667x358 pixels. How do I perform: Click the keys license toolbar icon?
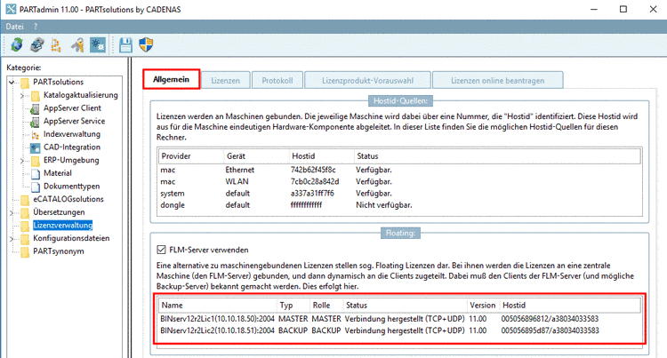77,44
